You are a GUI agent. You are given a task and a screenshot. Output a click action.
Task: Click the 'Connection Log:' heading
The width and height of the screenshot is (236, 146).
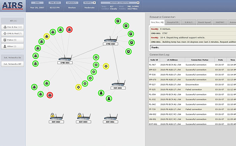[159, 55]
